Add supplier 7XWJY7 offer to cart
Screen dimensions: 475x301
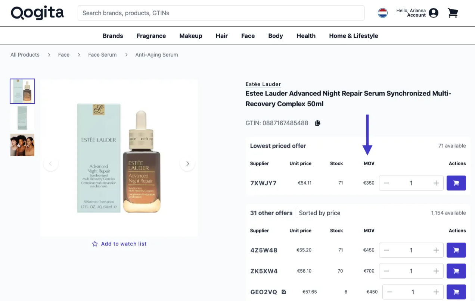point(456,183)
